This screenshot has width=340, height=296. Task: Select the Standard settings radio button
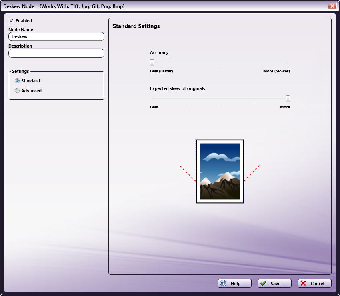17,81
